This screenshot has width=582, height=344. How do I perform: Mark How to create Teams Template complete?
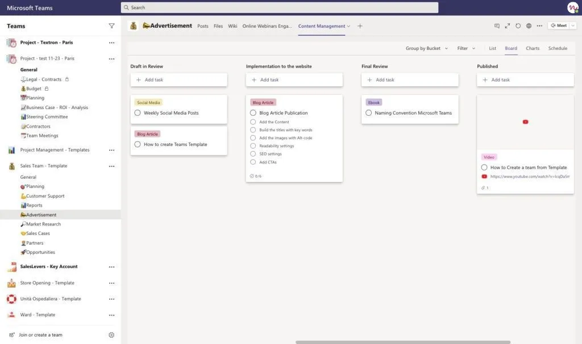click(138, 144)
